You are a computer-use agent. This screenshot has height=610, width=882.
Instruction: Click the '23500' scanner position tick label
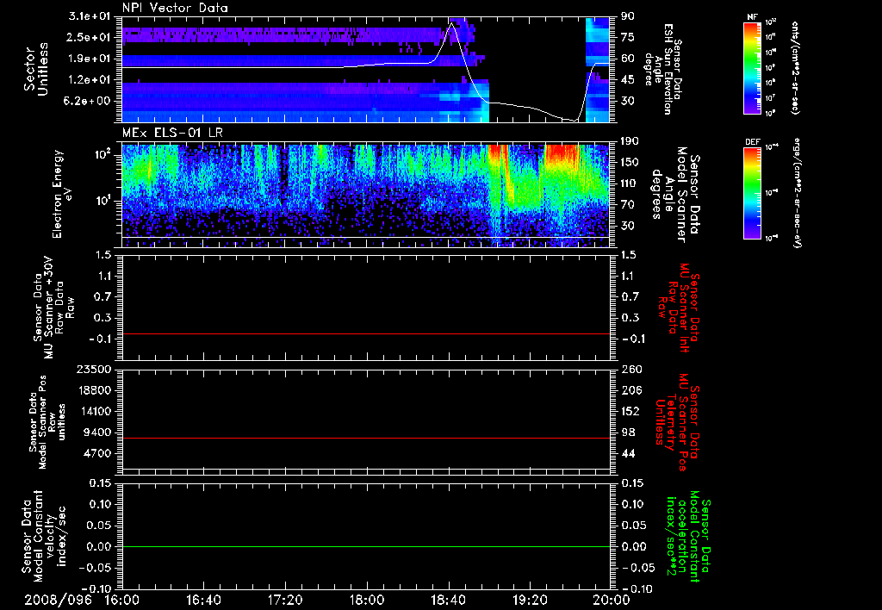(x=93, y=370)
